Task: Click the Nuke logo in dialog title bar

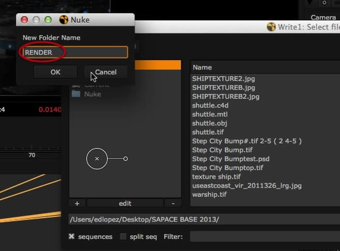Action: tap(63, 19)
